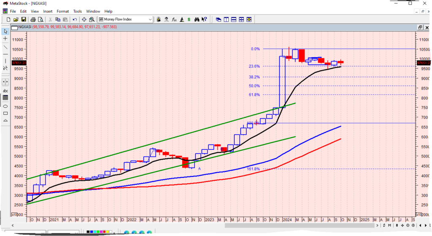432x236 pixels.
Task: Open the Format menu
Action: tap(63, 11)
